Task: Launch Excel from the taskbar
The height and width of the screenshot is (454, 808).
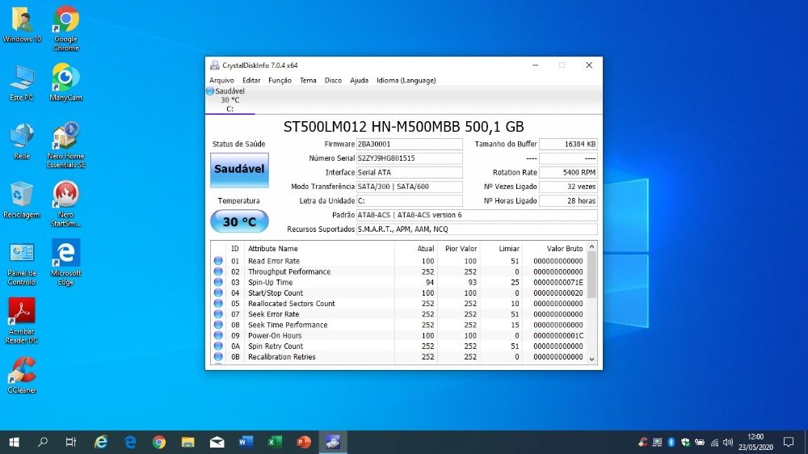Action: (x=275, y=442)
